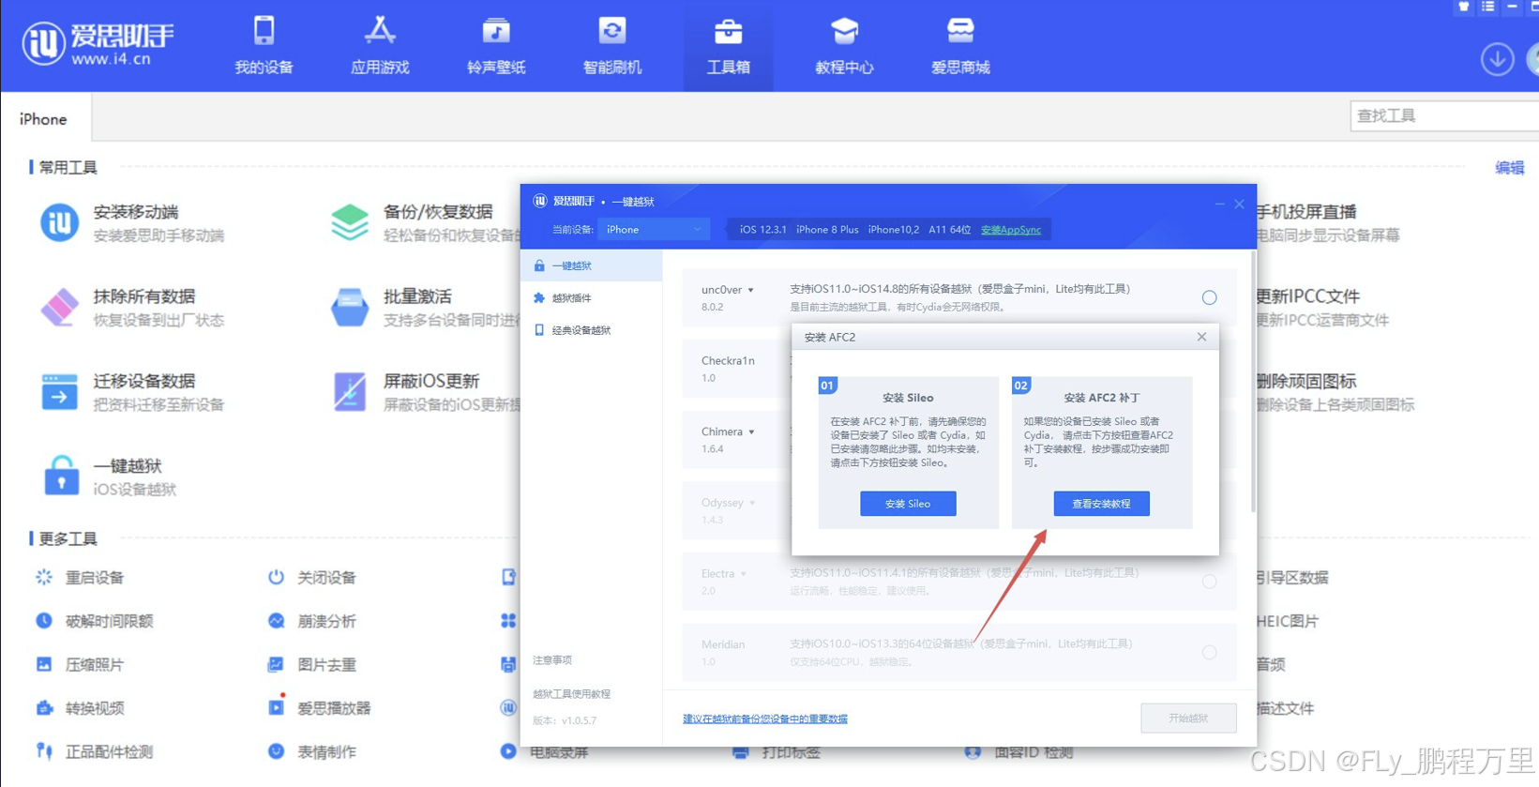
Task: Open 正品配件检测 tool
Action: pyautogui.click(x=94, y=751)
